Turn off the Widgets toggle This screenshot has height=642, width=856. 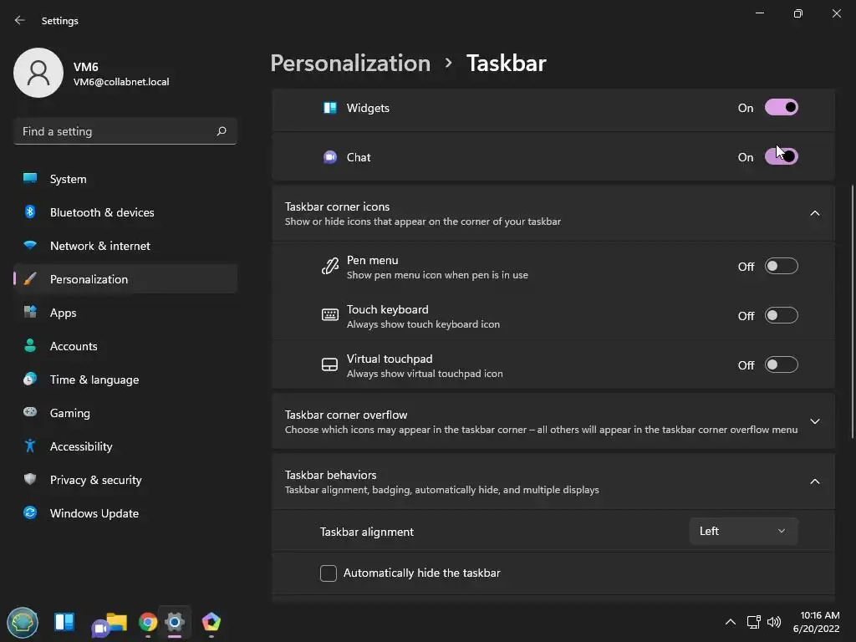pos(782,108)
